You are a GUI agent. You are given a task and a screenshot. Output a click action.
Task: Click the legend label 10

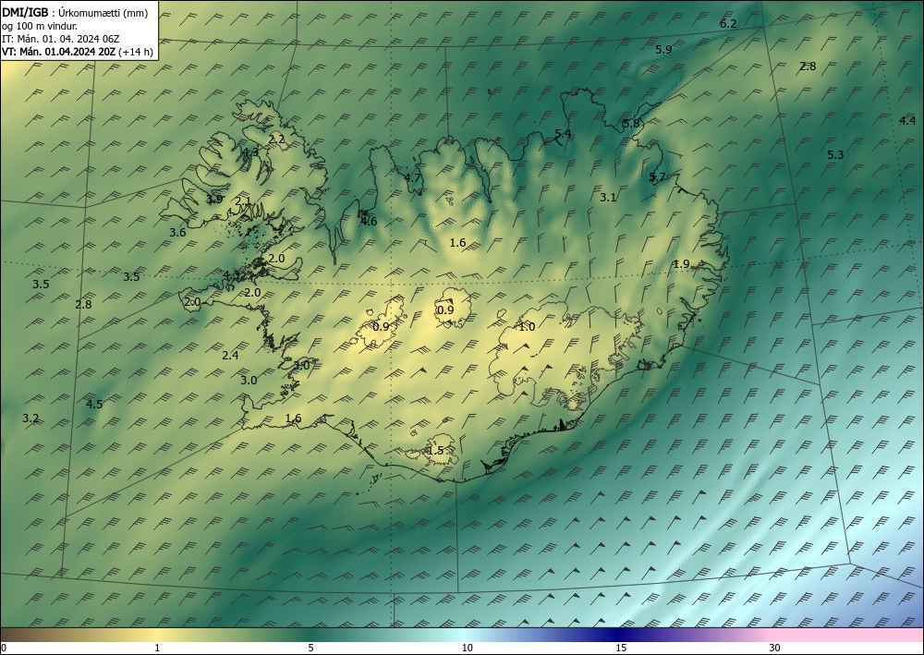467,649
